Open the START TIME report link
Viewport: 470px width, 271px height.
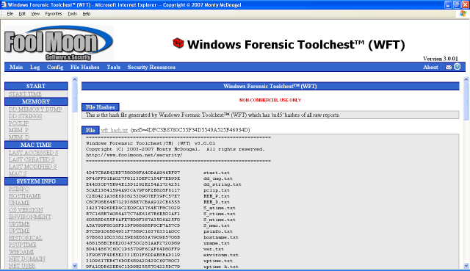point(25,94)
